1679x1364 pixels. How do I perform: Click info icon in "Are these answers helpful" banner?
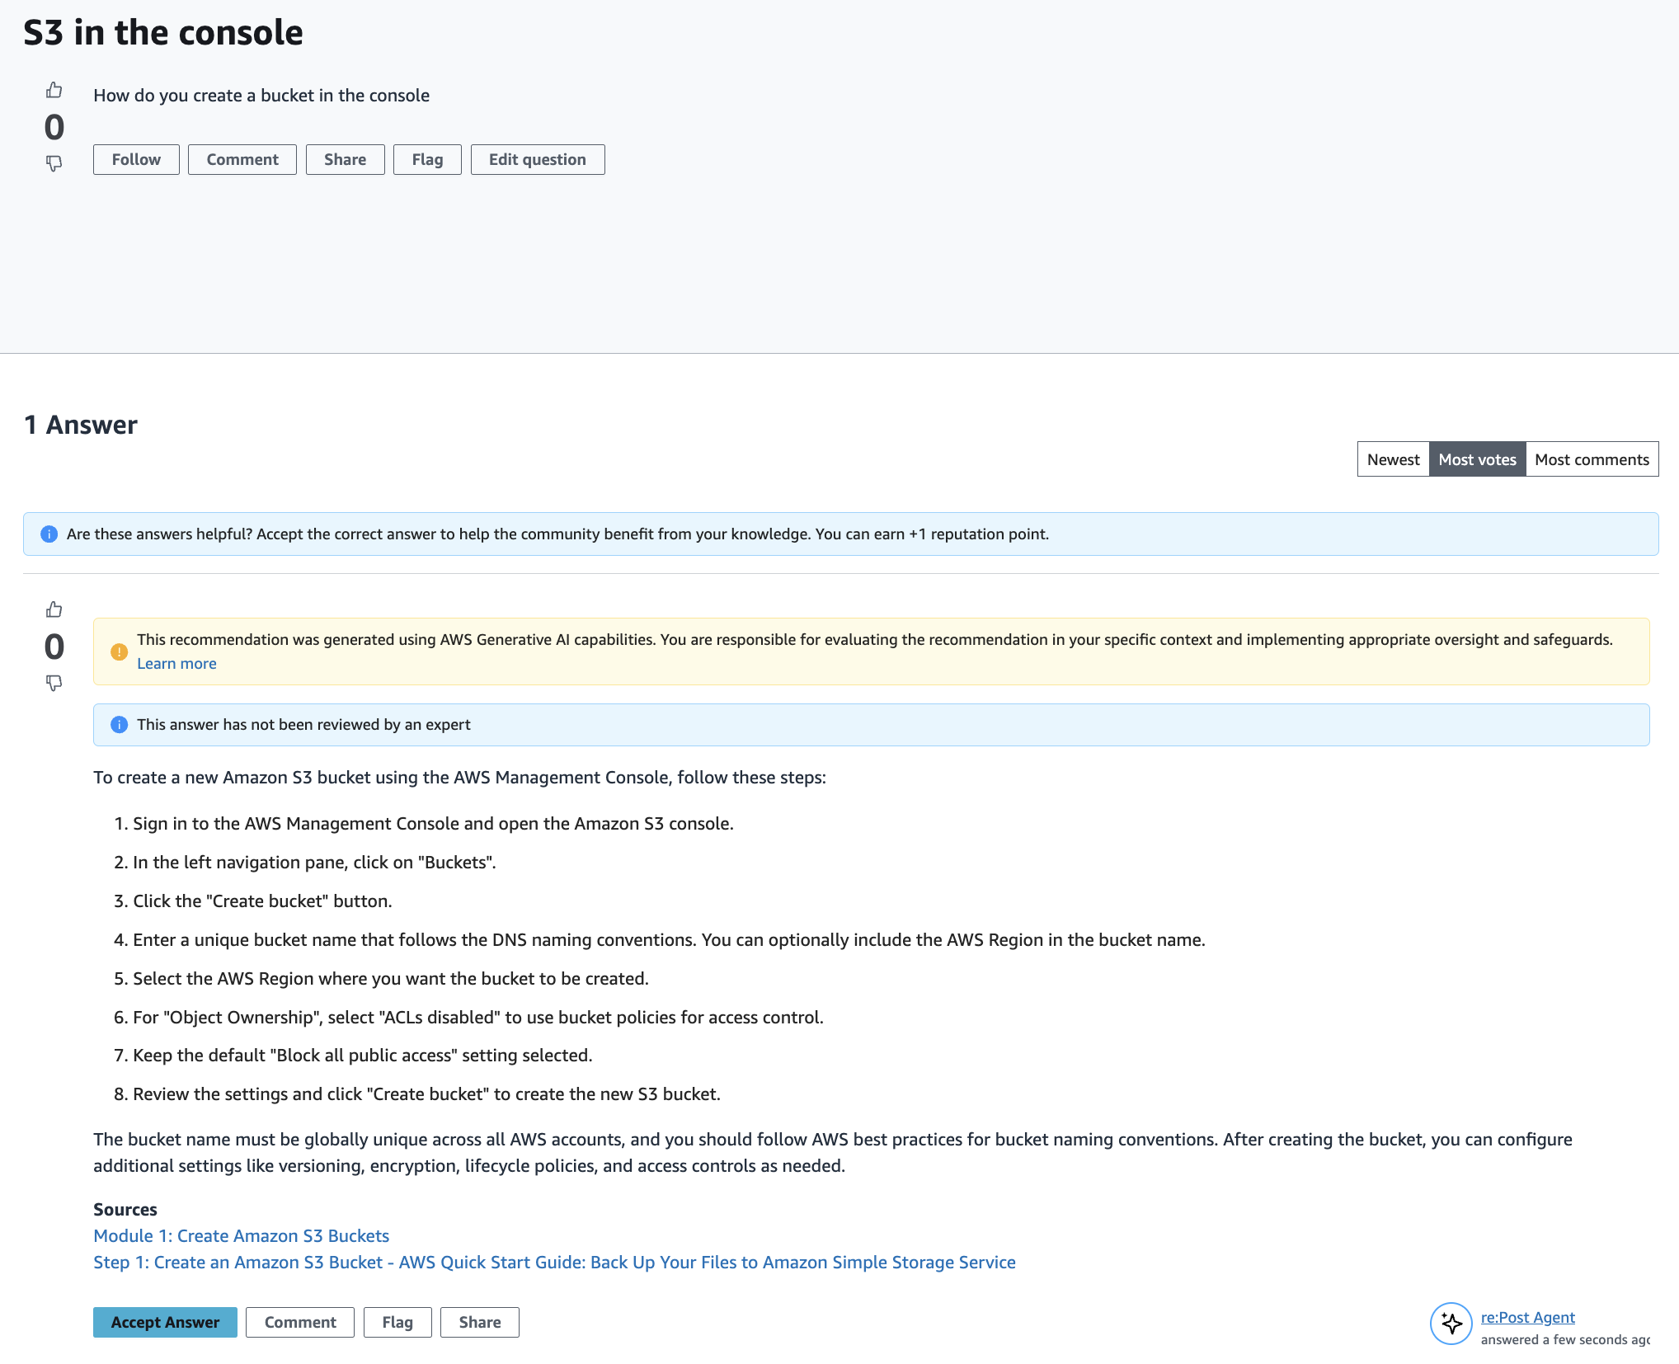[x=49, y=534]
